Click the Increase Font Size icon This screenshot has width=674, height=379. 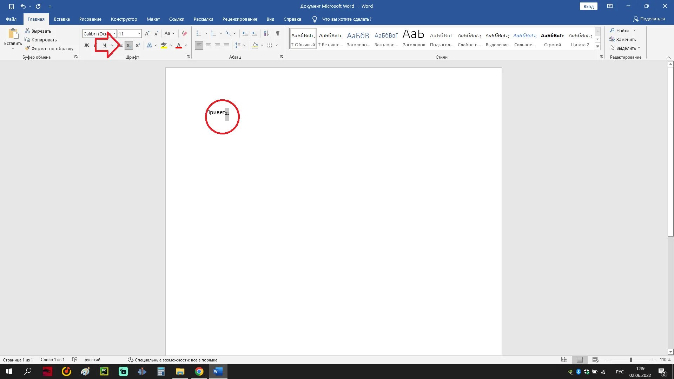tap(147, 33)
